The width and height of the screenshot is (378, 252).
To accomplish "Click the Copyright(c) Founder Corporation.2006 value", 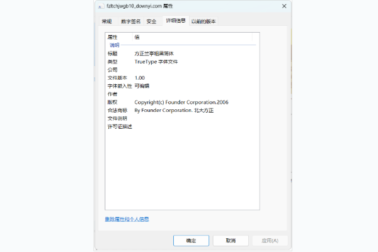I will (x=181, y=102).
